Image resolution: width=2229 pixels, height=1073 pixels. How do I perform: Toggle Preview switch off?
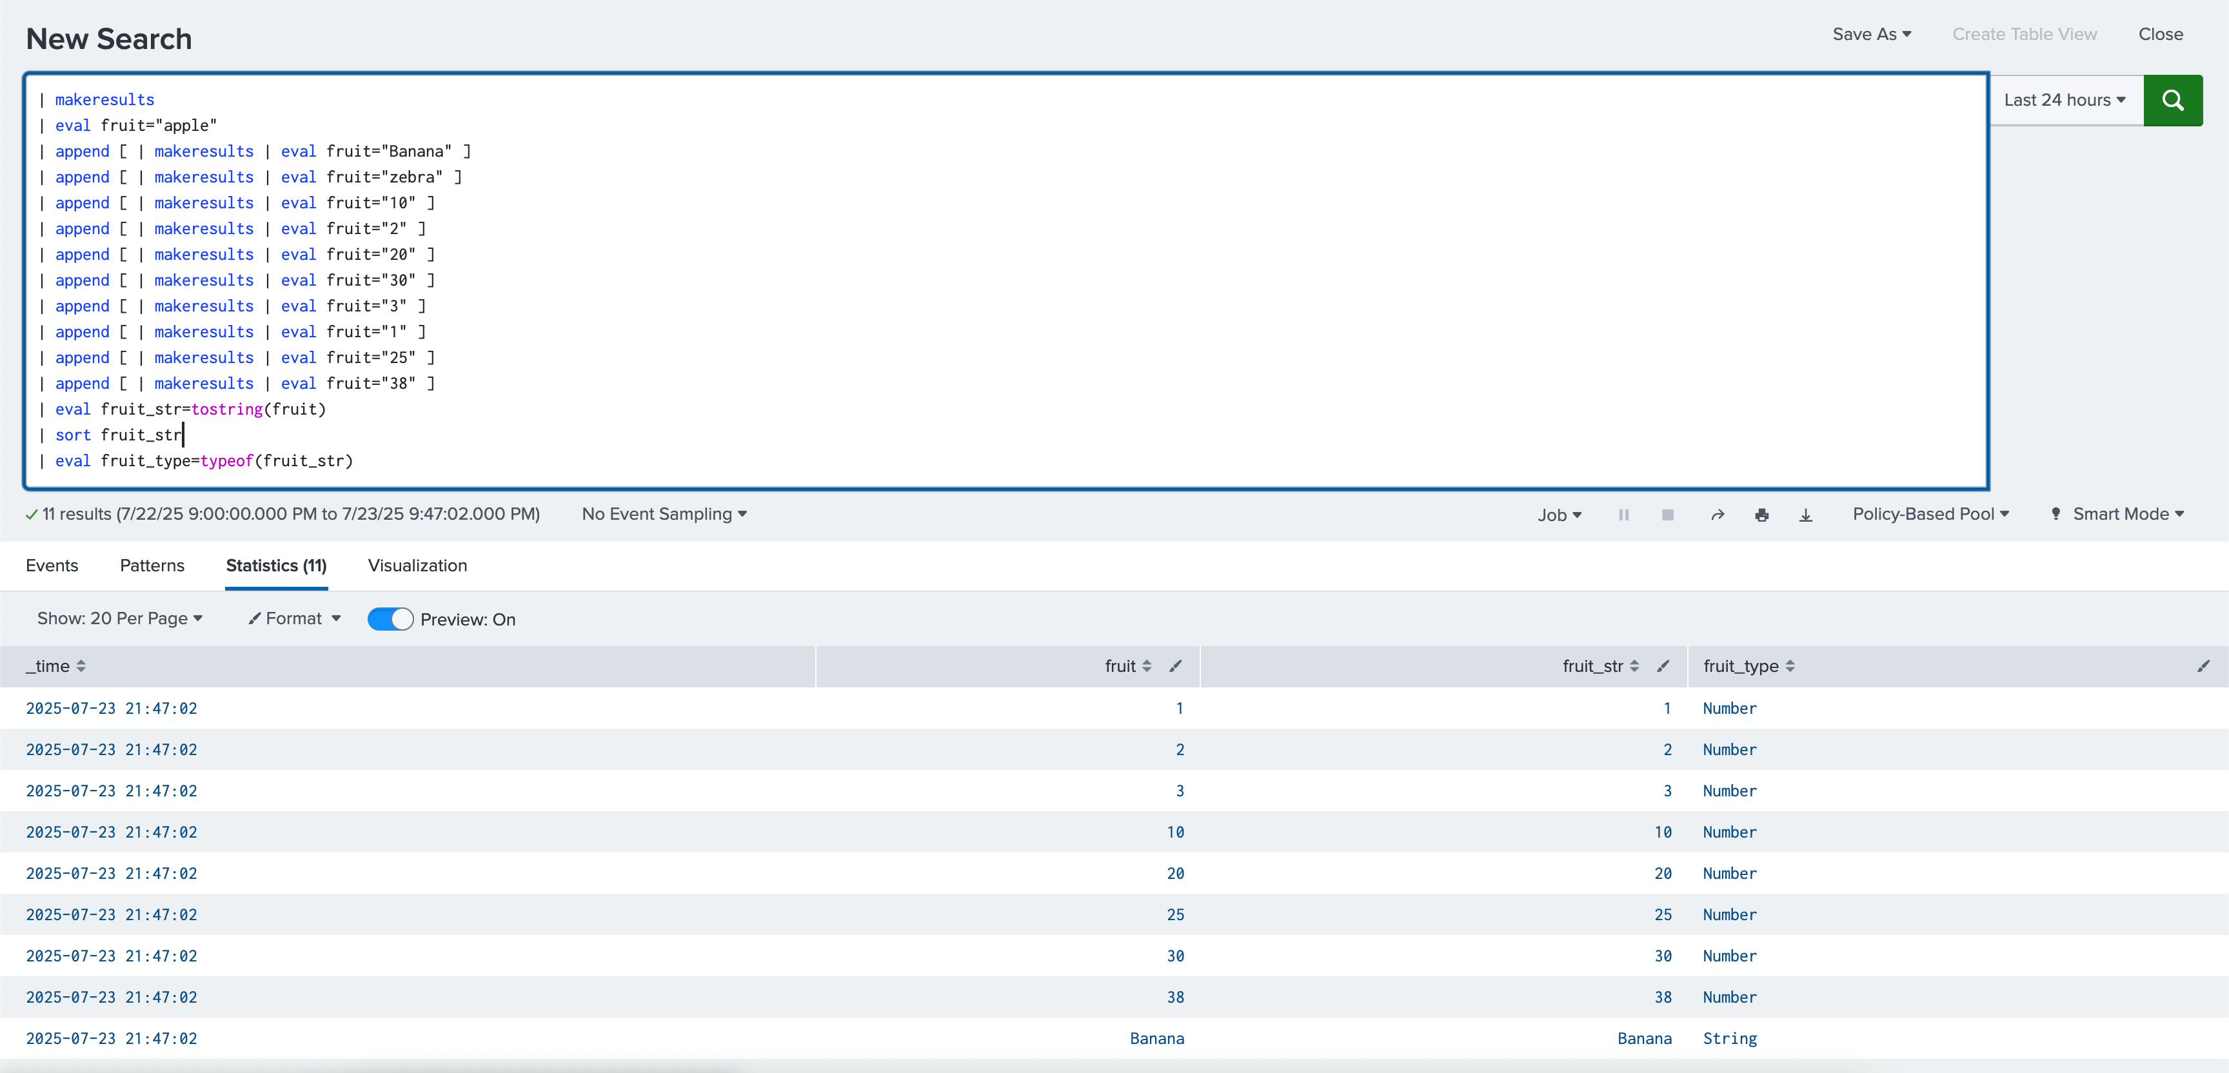click(x=390, y=618)
